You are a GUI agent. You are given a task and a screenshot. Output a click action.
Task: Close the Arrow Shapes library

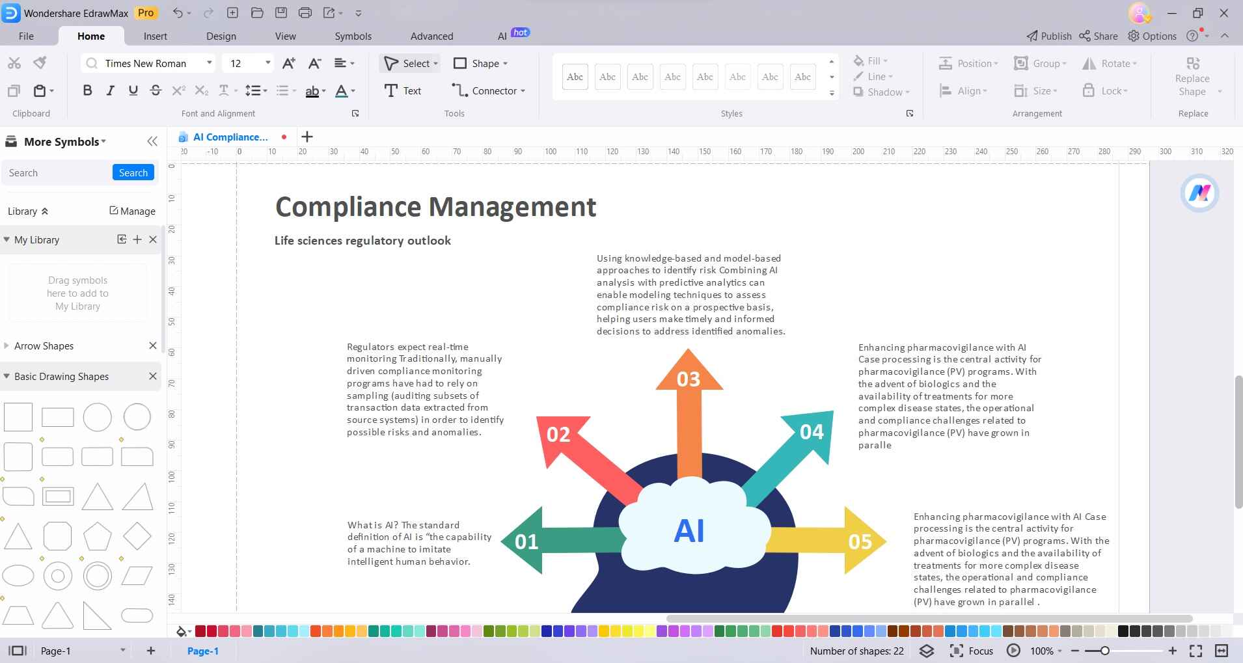(153, 345)
